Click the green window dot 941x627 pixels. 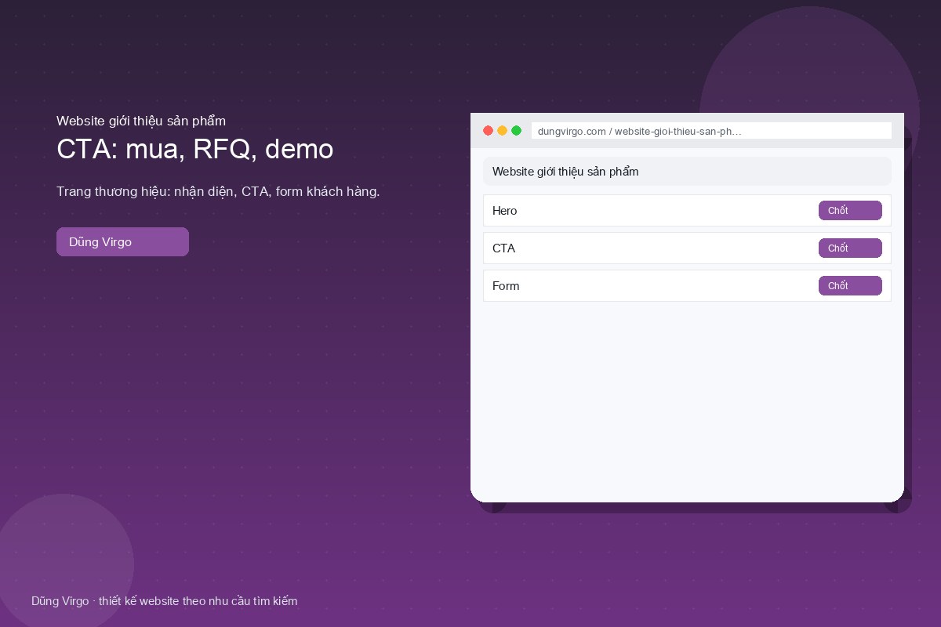coord(516,131)
